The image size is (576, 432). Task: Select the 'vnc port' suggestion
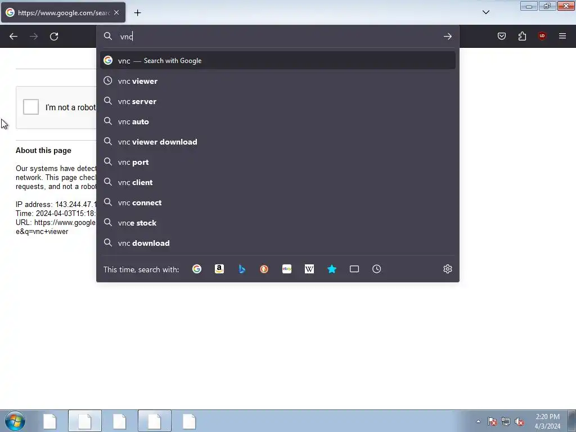click(x=278, y=161)
